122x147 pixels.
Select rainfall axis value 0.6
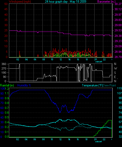coord(7,113)
